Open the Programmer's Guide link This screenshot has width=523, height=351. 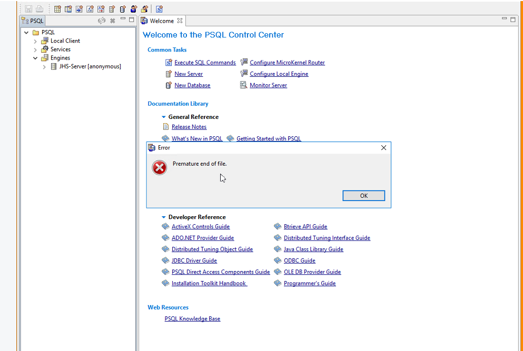pyautogui.click(x=310, y=283)
